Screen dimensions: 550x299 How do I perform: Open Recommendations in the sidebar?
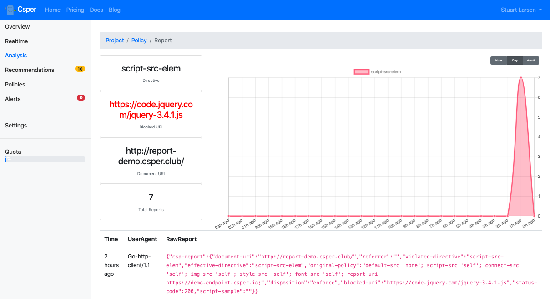30,70
